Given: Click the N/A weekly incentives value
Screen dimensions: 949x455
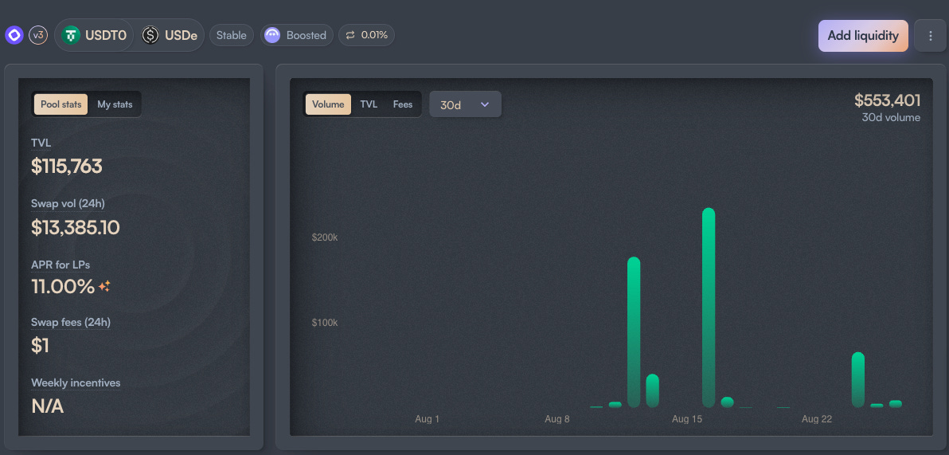Looking at the screenshot, I should 47,406.
